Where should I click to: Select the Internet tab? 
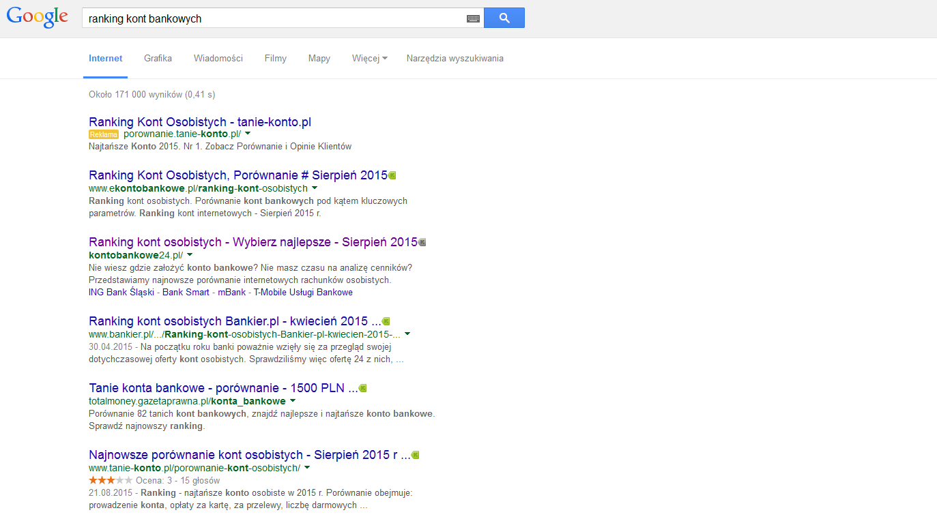click(106, 59)
